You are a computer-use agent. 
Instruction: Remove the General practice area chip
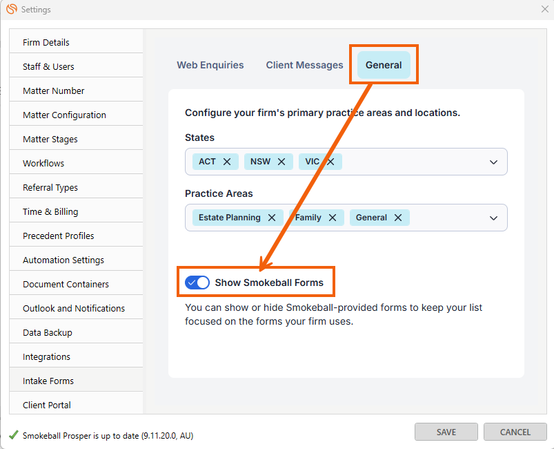pyautogui.click(x=398, y=218)
